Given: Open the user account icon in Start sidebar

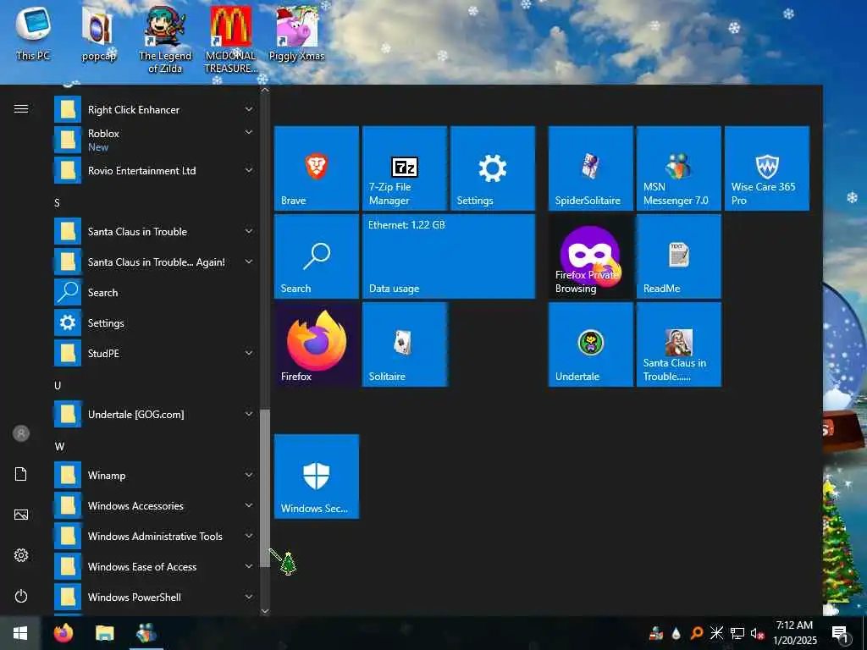Looking at the screenshot, I should [x=21, y=433].
